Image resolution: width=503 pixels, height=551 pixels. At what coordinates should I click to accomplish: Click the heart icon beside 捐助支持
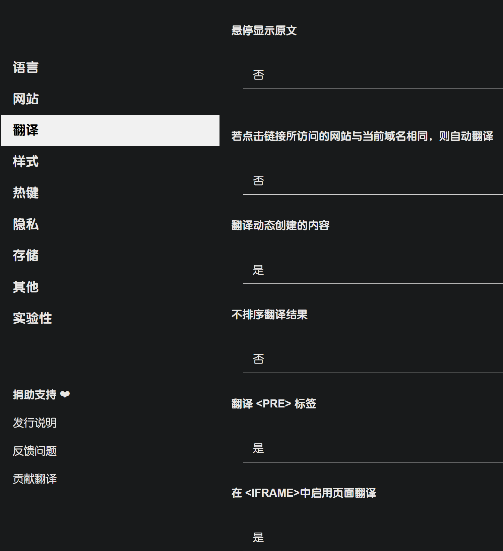click(x=65, y=395)
